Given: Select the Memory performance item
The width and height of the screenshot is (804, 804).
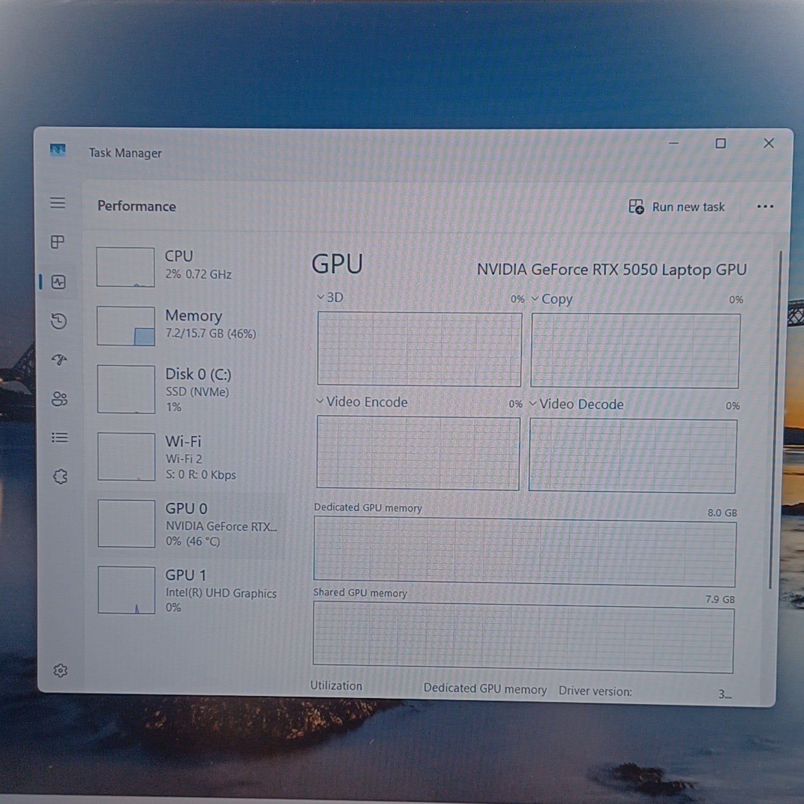Looking at the screenshot, I should point(188,325).
